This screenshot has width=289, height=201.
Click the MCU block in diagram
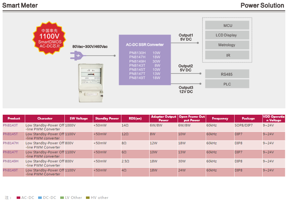(x=227, y=26)
